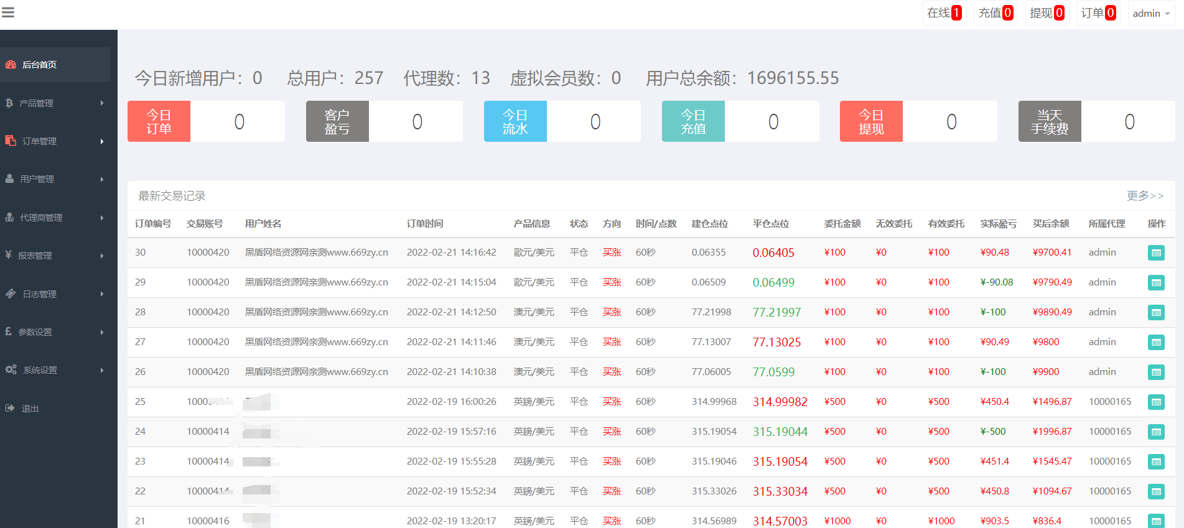The width and height of the screenshot is (1184, 528).
Task: Expand the 日志管理 submenu arrow
Action: pyautogui.click(x=102, y=294)
